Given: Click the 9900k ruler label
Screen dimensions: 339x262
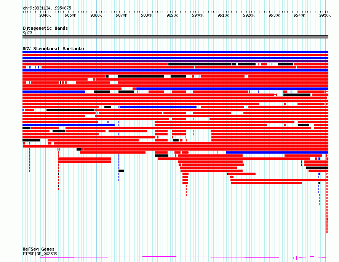Looking at the screenshot, I should coord(198,15).
